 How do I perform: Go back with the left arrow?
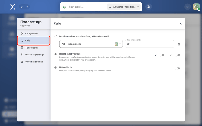click(22, 7)
